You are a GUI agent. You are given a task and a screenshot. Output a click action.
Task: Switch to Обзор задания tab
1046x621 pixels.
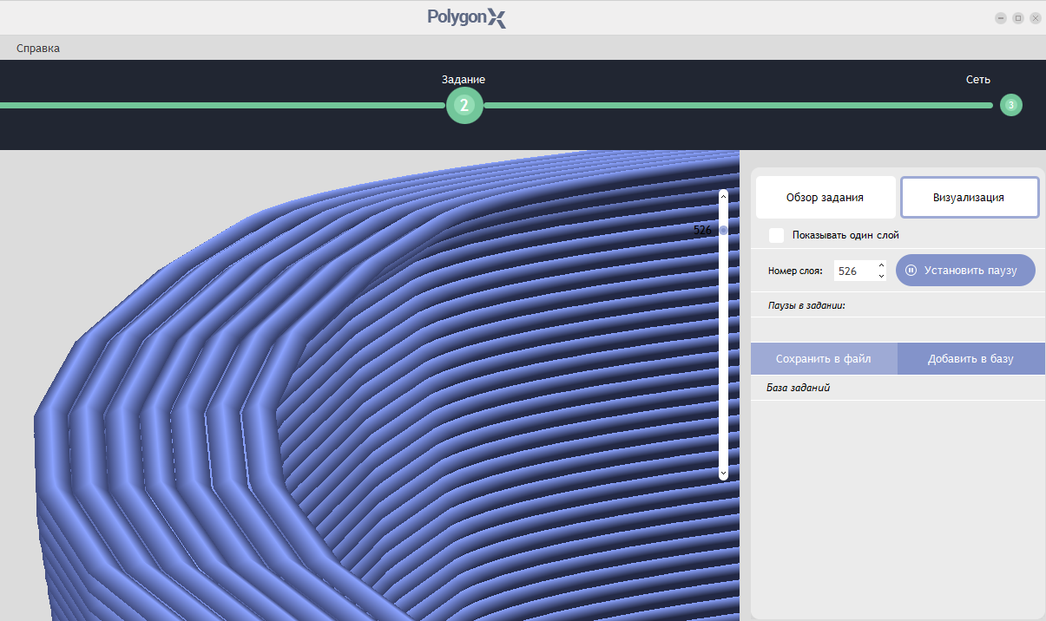(825, 198)
